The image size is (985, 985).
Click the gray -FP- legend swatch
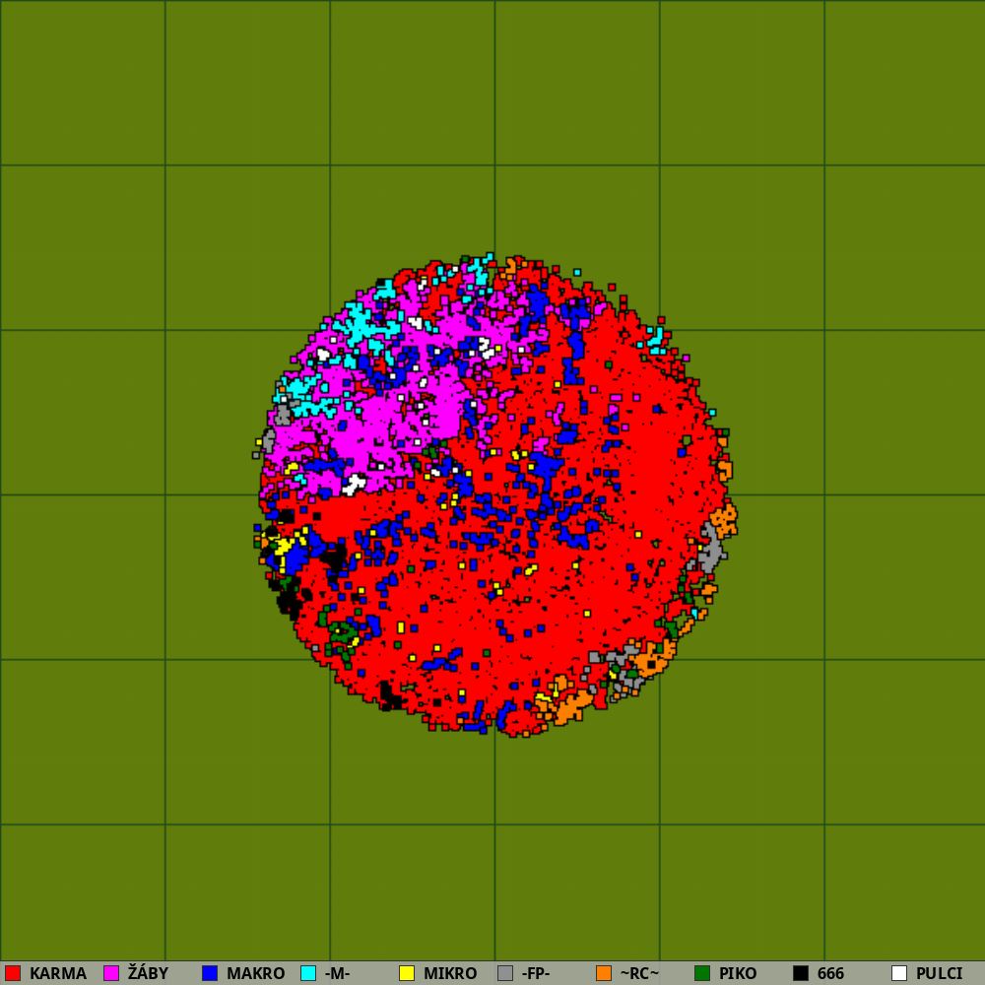point(505,973)
